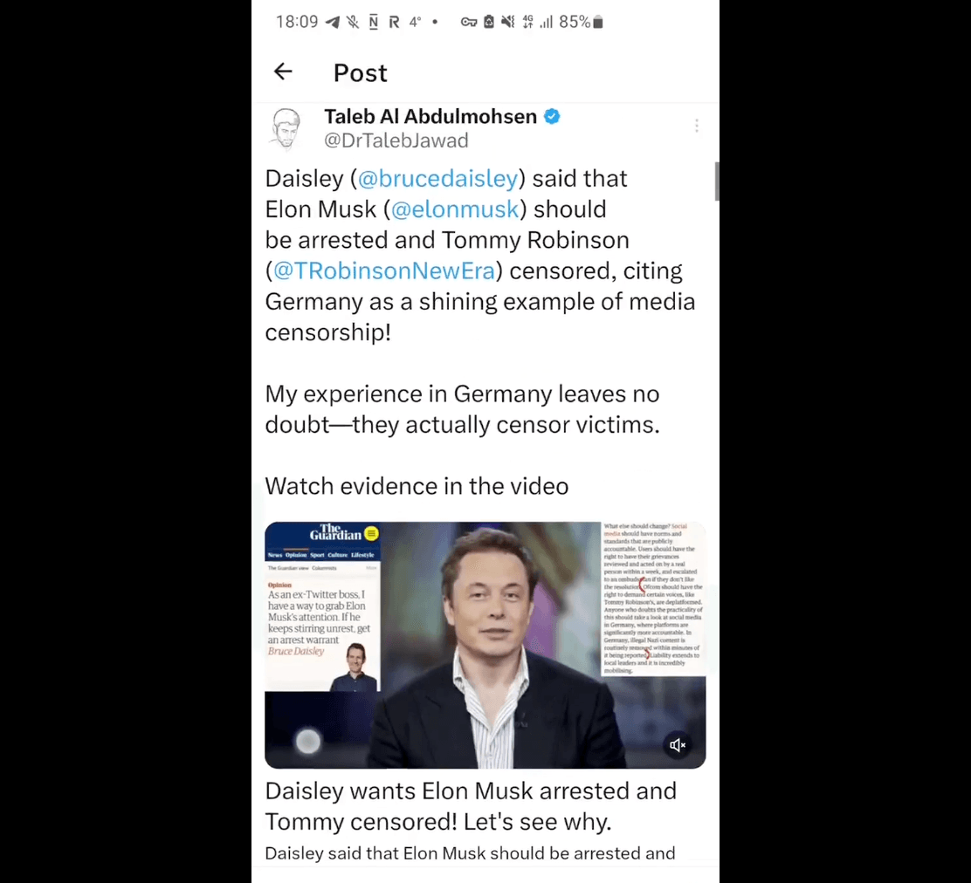Screen dimensions: 971x883
Task: Open the @elonmusk mention link
Action: coord(455,209)
